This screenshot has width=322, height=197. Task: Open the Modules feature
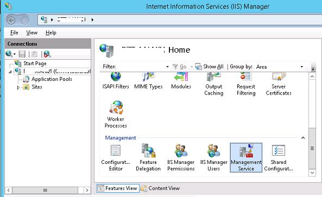coord(181,81)
